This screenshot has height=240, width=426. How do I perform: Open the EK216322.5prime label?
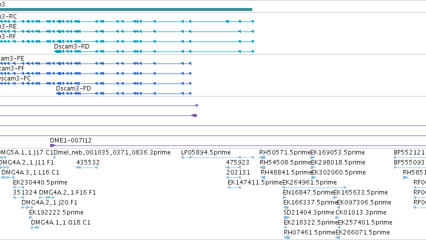[x=311, y=222]
